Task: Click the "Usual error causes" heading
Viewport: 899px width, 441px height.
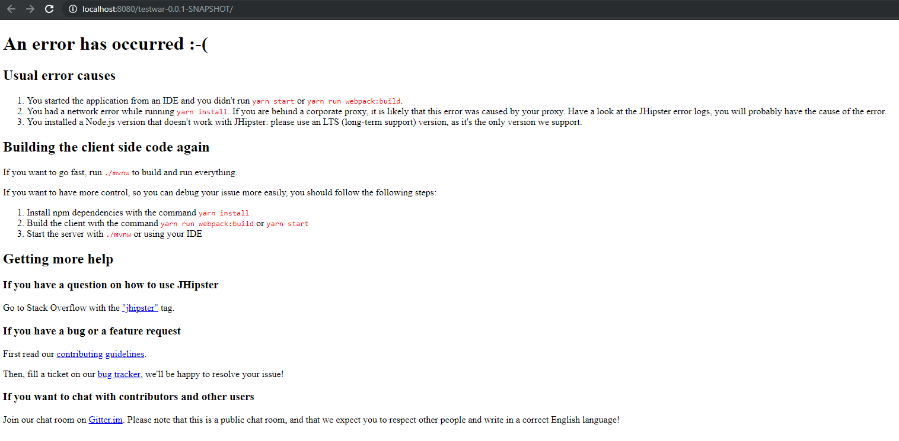Action: [59, 76]
